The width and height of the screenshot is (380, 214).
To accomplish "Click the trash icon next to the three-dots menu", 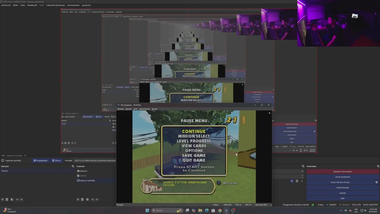I will coord(297,181).
